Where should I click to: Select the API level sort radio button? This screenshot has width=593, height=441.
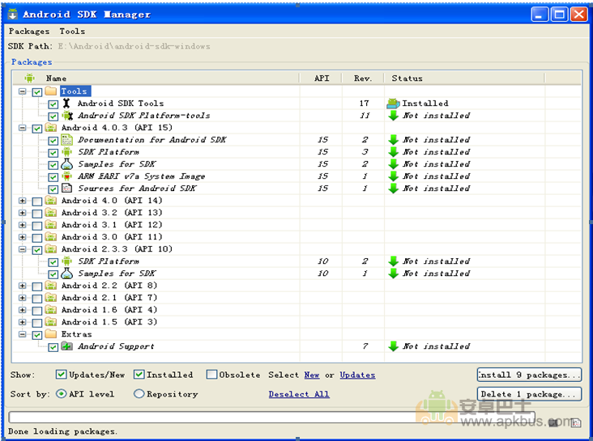62,394
